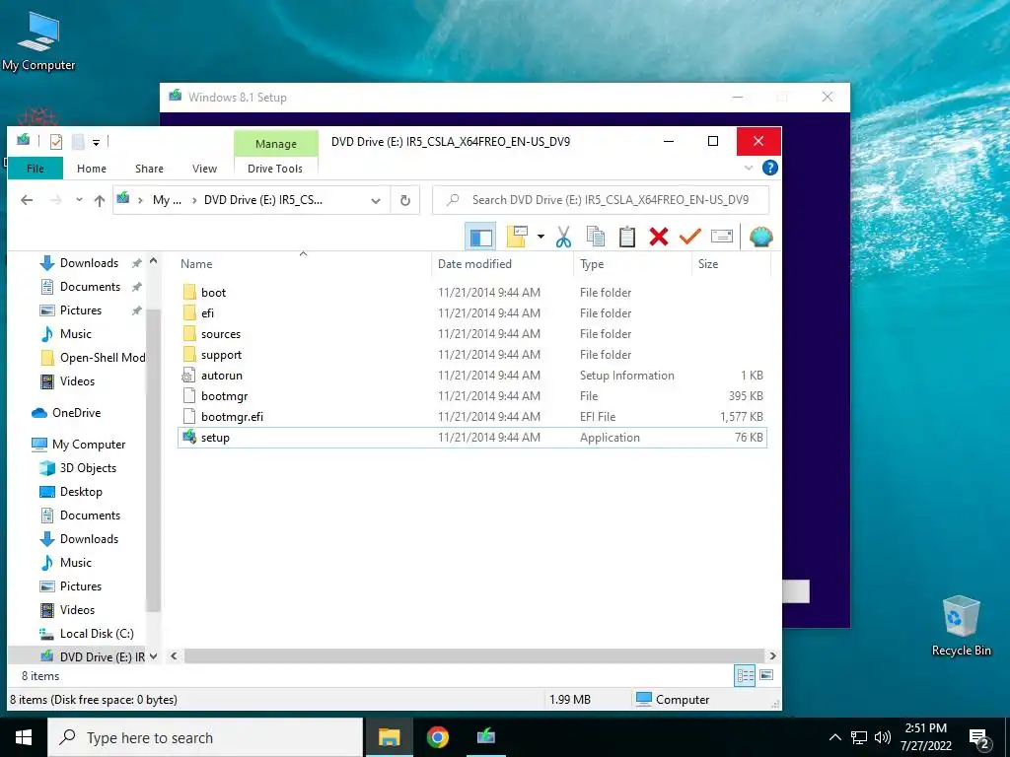The image size is (1010, 757).
Task: Sort by the Size column header
Action: point(731,264)
